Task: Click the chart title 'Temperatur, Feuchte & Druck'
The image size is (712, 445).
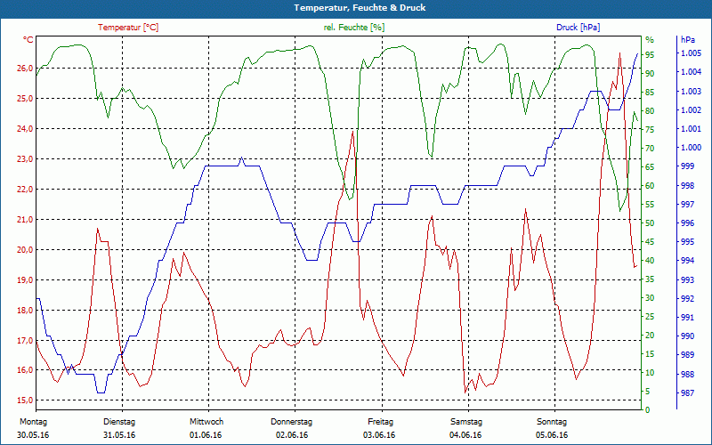Action: 360,8
